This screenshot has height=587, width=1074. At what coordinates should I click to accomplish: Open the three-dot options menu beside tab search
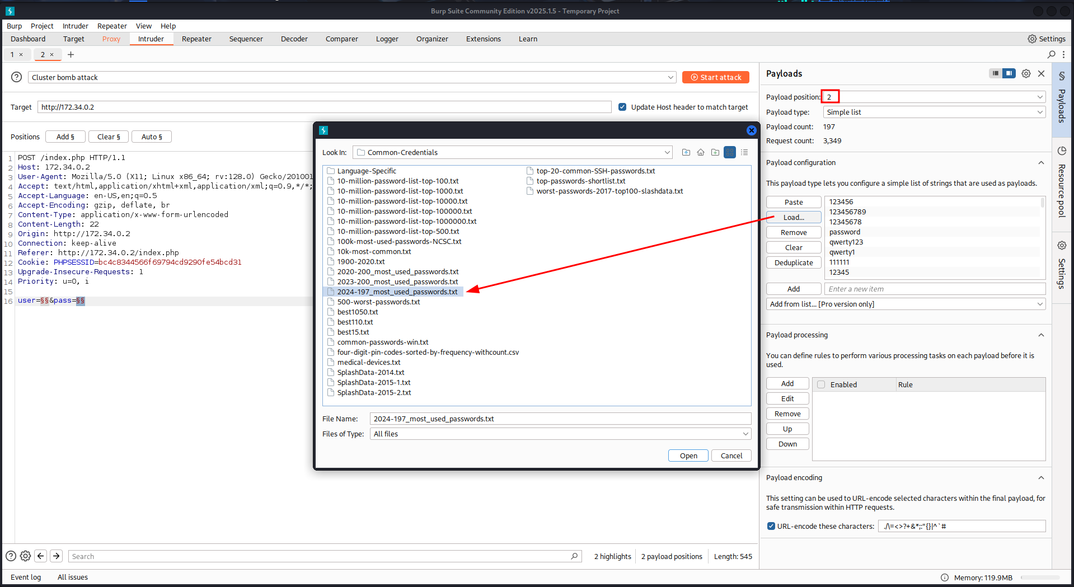(1063, 54)
